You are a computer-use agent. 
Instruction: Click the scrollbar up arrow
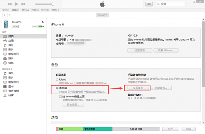point(204,20)
